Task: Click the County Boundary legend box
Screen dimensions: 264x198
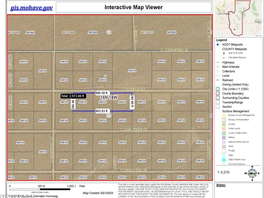Action: click(217, 93)
